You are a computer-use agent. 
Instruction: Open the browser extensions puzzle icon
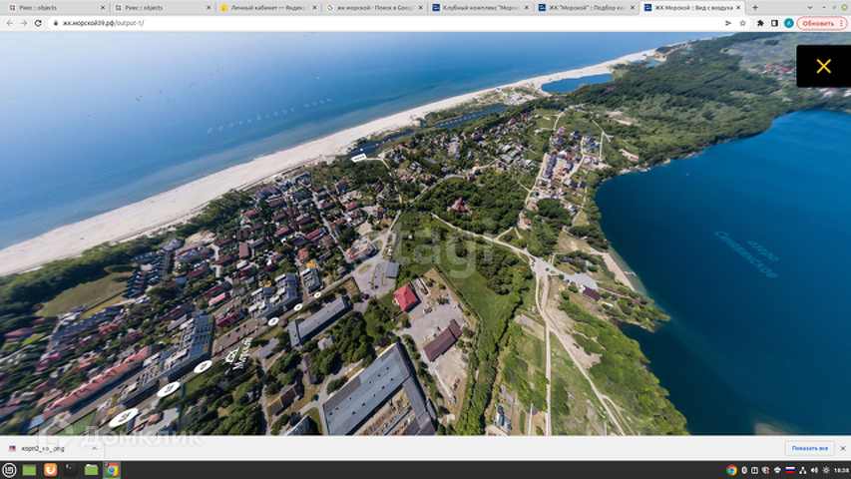[x=760, y=23]
